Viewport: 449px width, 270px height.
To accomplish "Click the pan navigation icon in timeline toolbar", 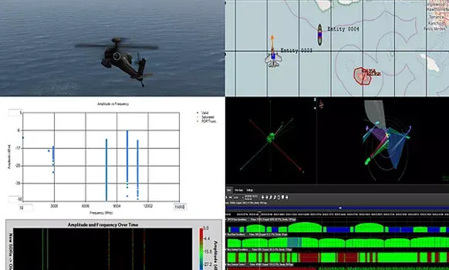I will tap(279, 197).
